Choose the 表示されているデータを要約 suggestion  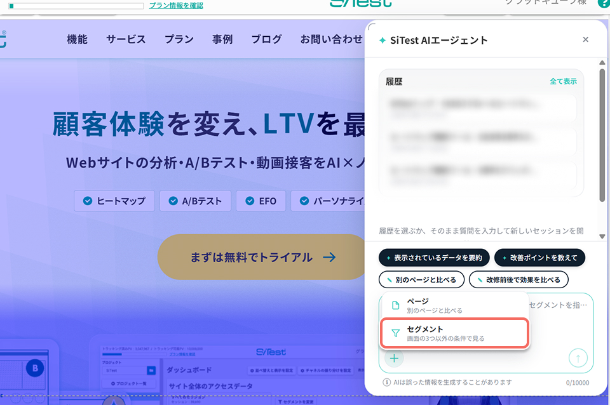click(434, 258)
